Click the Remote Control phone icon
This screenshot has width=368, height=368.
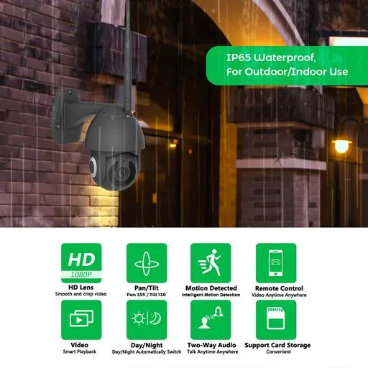click(x=276, y=263)
